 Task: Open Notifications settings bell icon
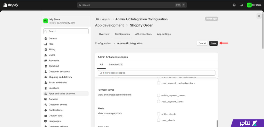click(46, 110)
